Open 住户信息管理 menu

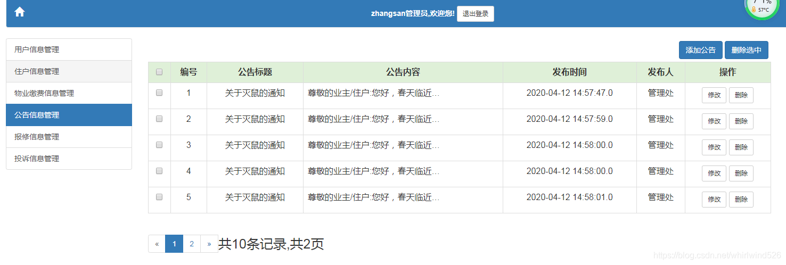tap(69, 71)
